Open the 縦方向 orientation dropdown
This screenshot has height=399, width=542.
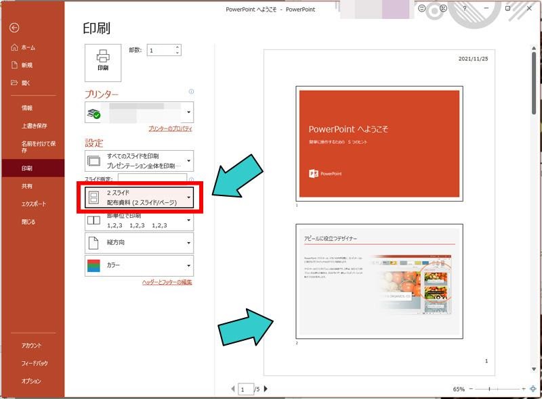pyautogui.click(x=139, y=243)
